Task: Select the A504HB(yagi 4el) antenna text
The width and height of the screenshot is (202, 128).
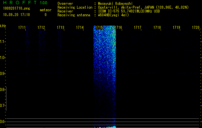Action: coord(113,15)
